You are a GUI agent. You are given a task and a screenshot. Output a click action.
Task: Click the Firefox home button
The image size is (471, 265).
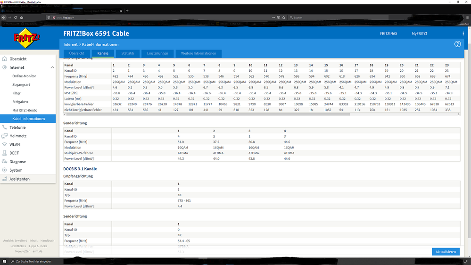21,17
